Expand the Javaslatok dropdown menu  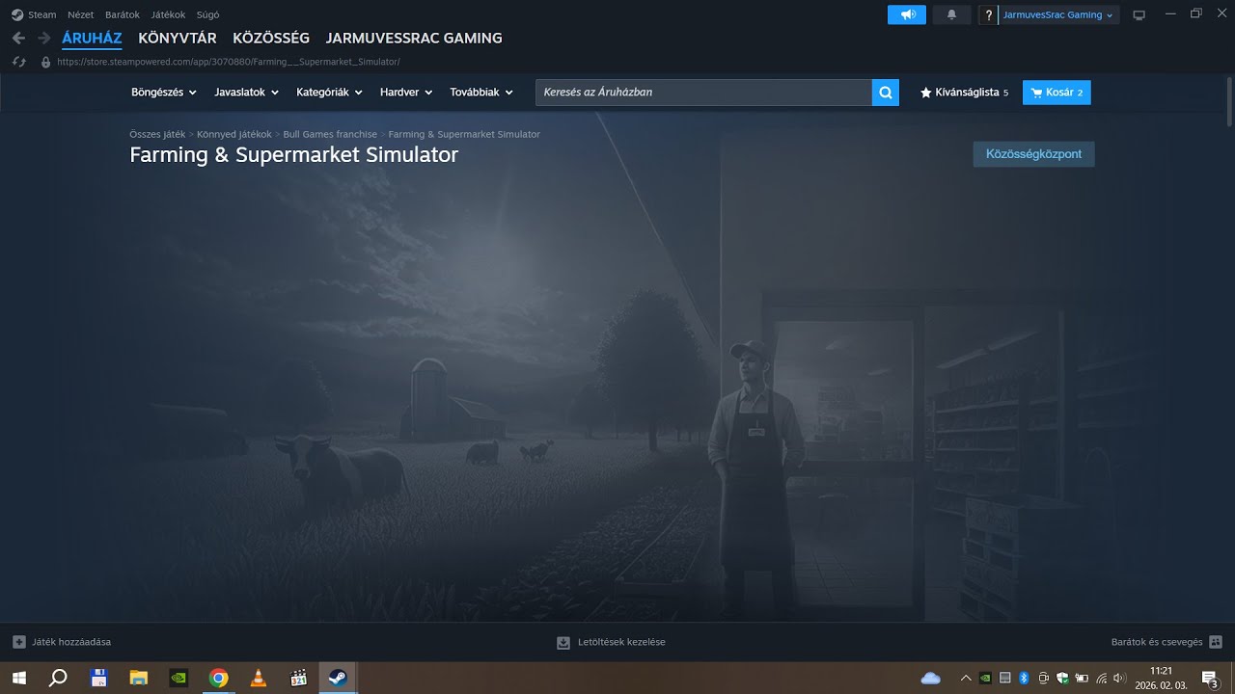pos(247,93)
